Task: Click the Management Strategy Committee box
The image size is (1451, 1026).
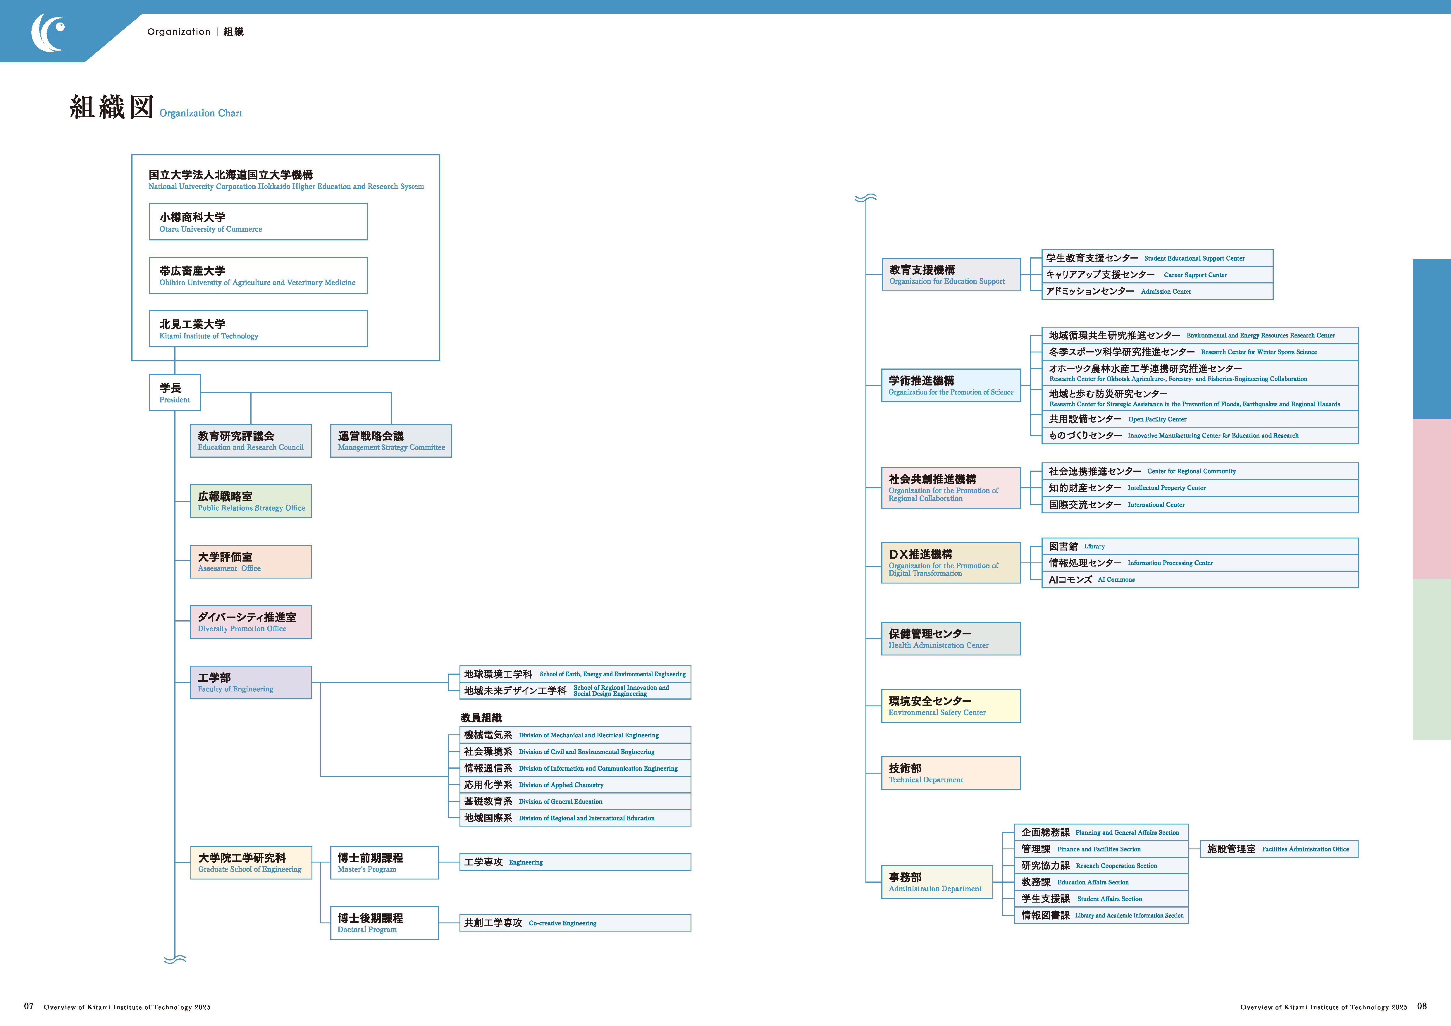Action: click(391, 441)
